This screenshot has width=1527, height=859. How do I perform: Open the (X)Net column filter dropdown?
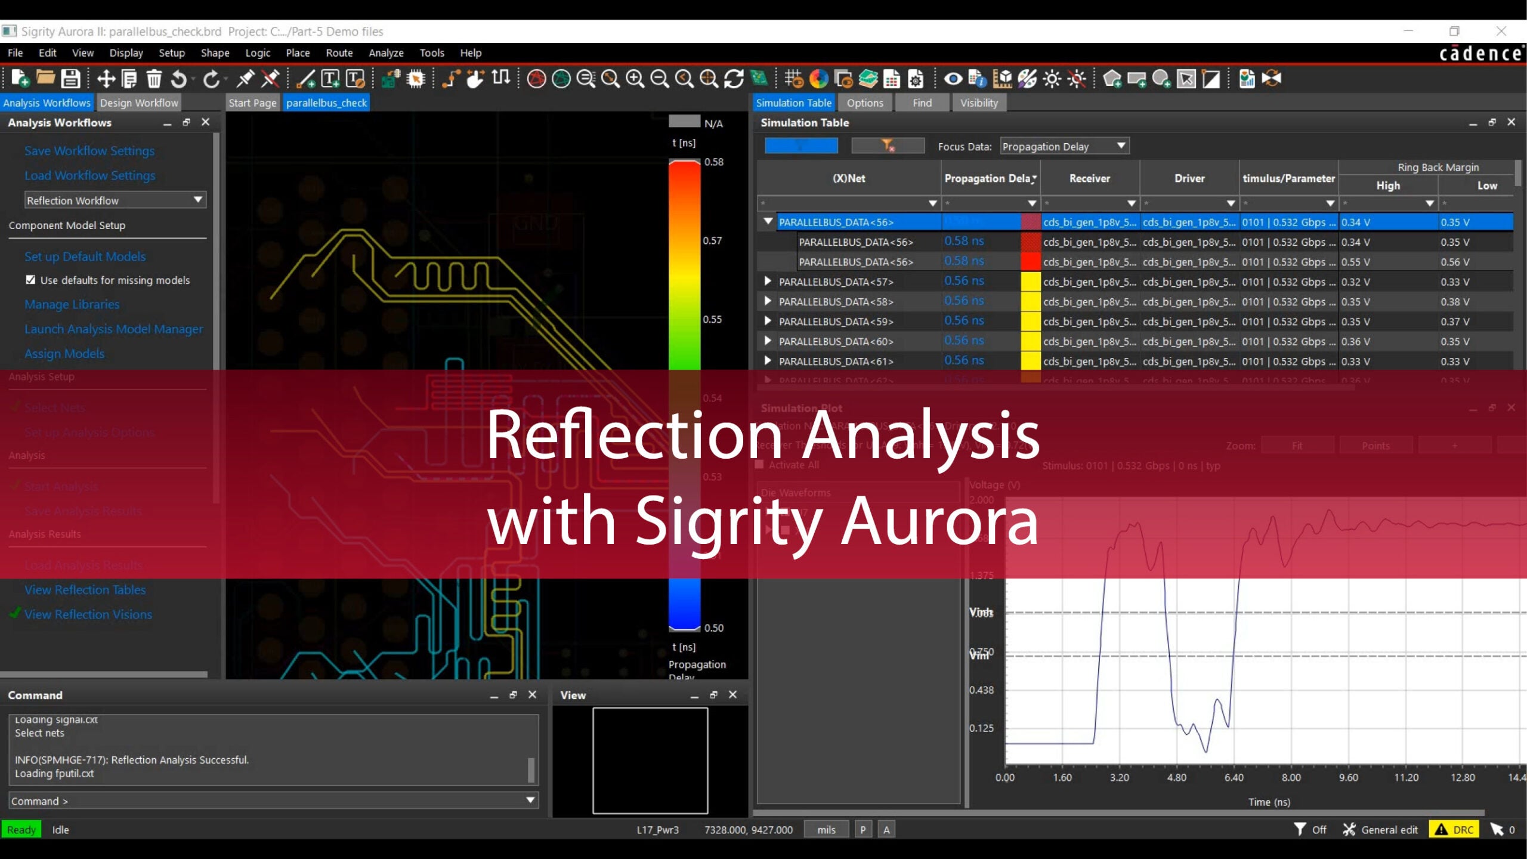pos(933,203)
